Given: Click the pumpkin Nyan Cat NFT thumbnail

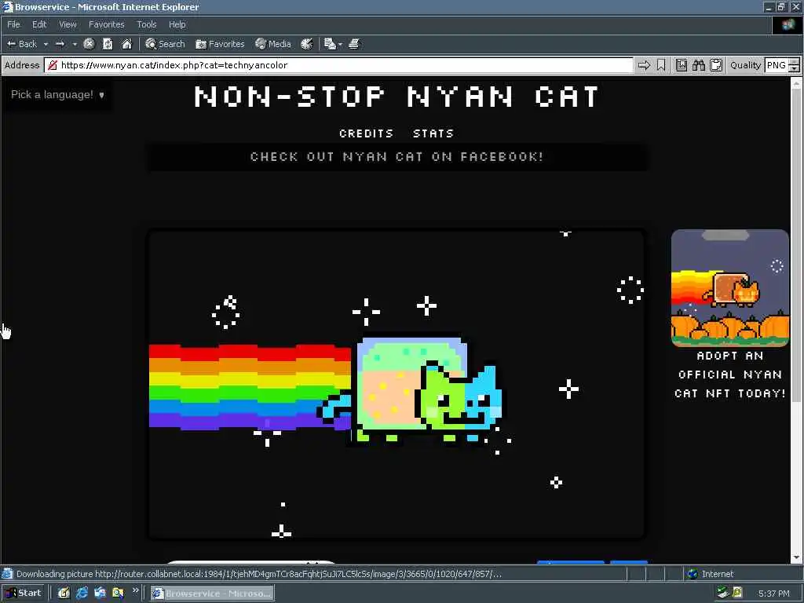Looking at the screenshot, I should 729,288.
